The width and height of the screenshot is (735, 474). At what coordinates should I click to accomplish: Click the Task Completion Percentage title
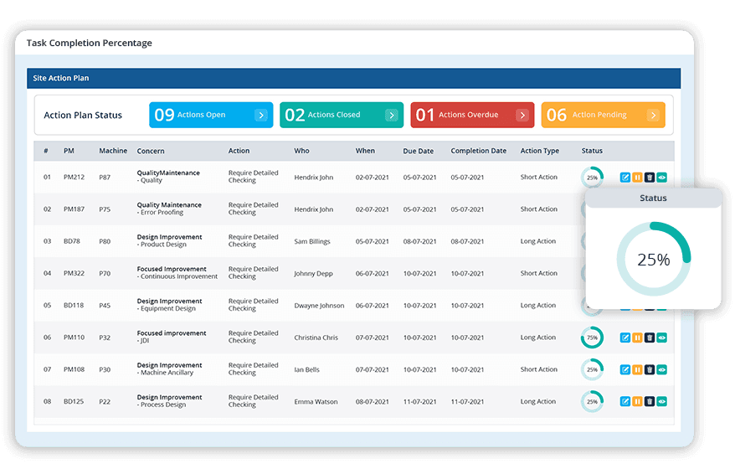(x=89, y=43)
